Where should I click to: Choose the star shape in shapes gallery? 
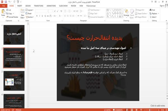(120, 16)
